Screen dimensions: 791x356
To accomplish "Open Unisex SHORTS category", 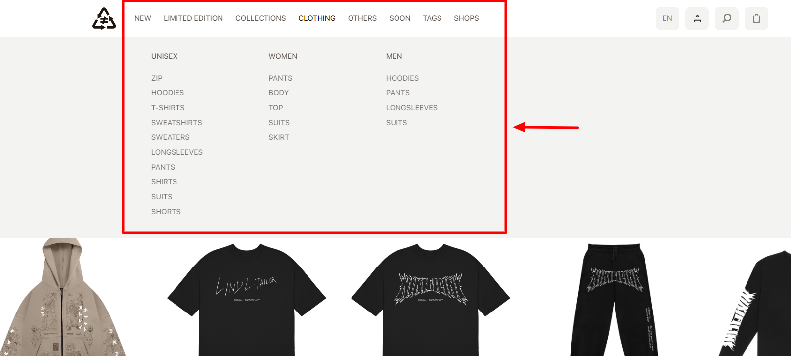I will tap(166, 212).
